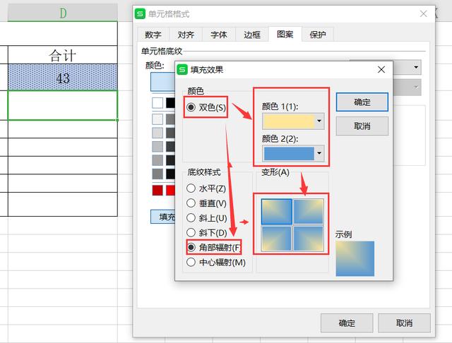The image size is (452, 343).
Task: Click 取消 in 单元格格式 dialog
Action: pyautogui.click(x=404, y=323)
